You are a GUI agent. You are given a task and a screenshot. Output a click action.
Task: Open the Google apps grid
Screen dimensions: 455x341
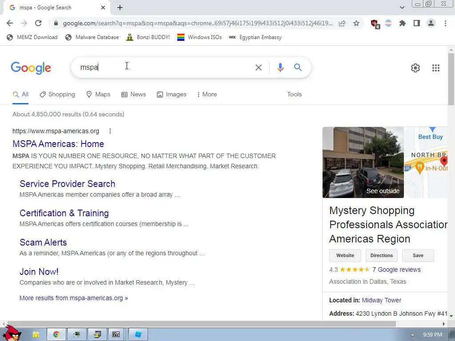[436, 68]
